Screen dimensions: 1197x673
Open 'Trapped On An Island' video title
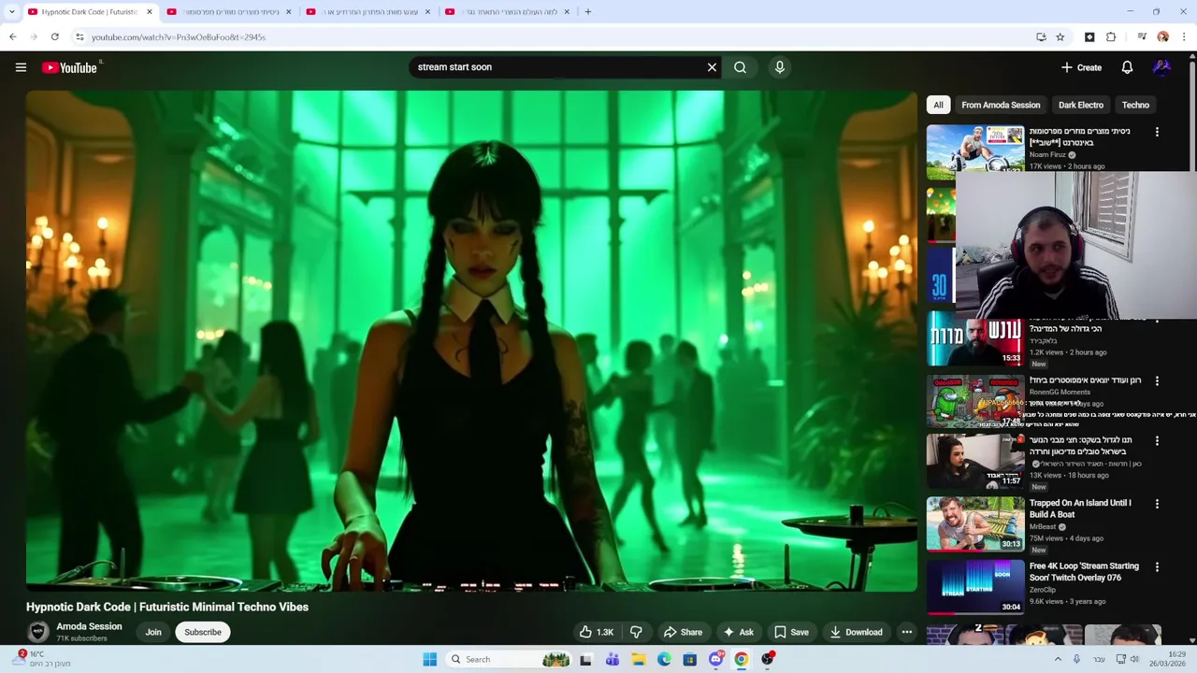pyautogui.click(x=1080, y=508)
